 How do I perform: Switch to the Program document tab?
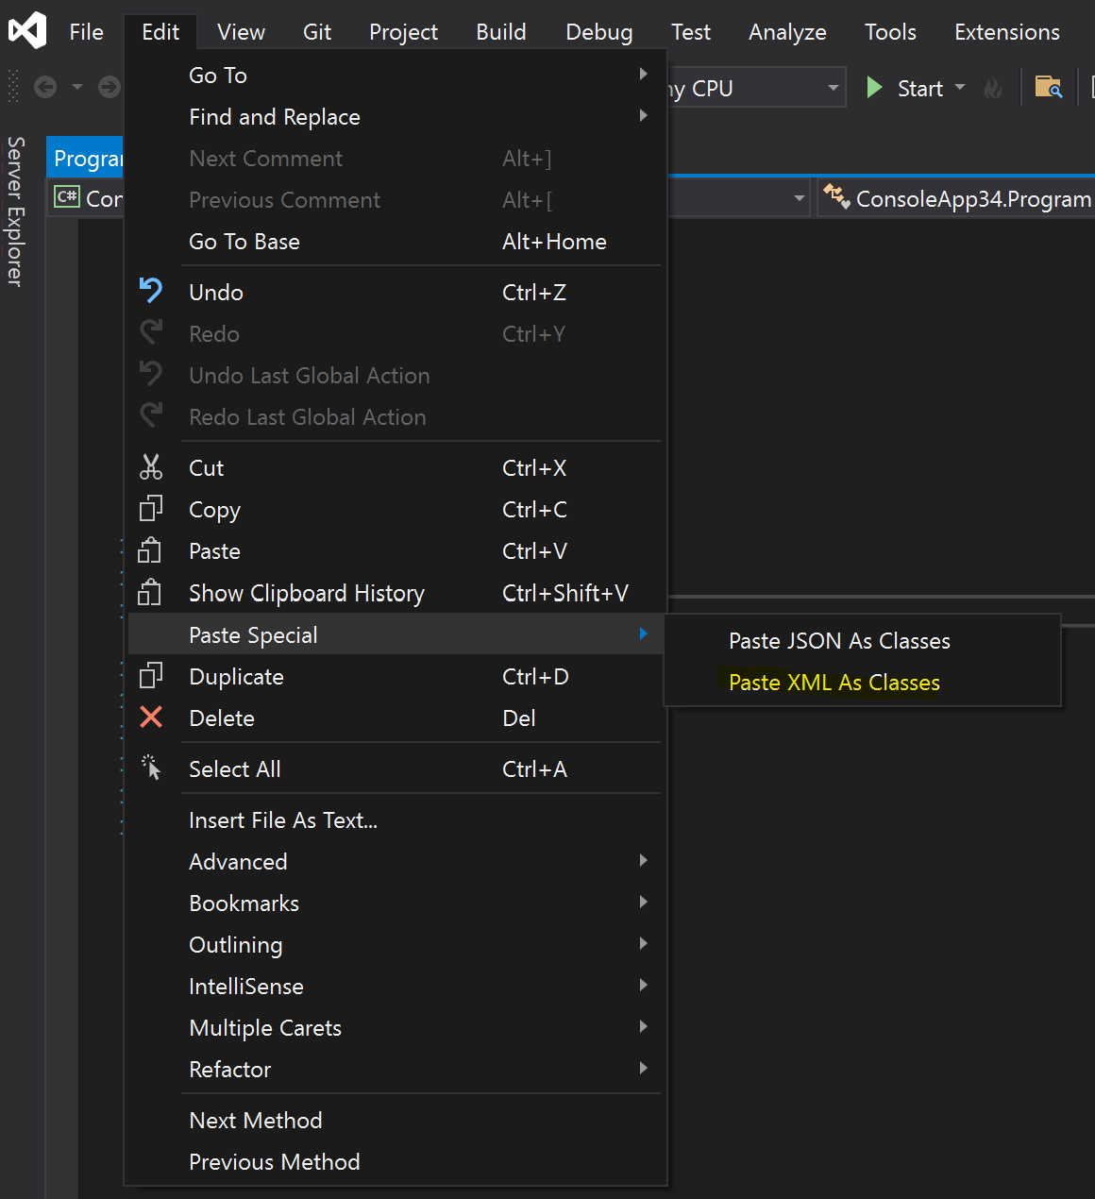(x=87, y=158)
